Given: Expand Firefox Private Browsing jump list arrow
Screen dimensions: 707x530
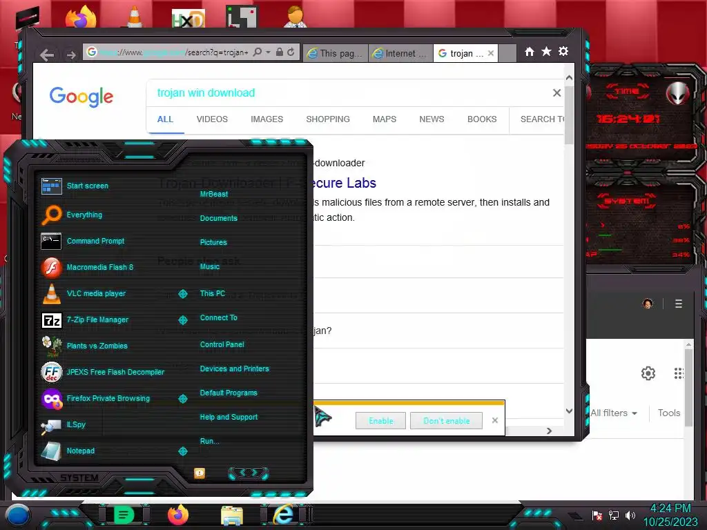Looking at the screenshot, I should coord(182,398).
